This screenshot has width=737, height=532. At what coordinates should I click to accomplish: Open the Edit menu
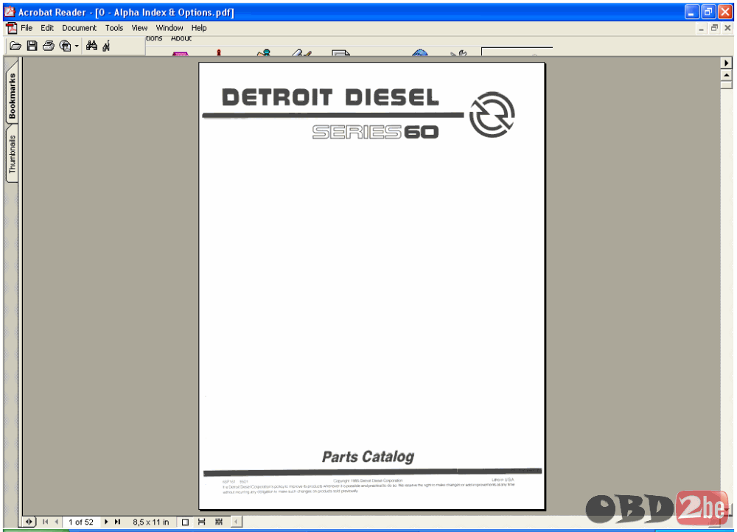pyautogui.click(x=47, y=28)
